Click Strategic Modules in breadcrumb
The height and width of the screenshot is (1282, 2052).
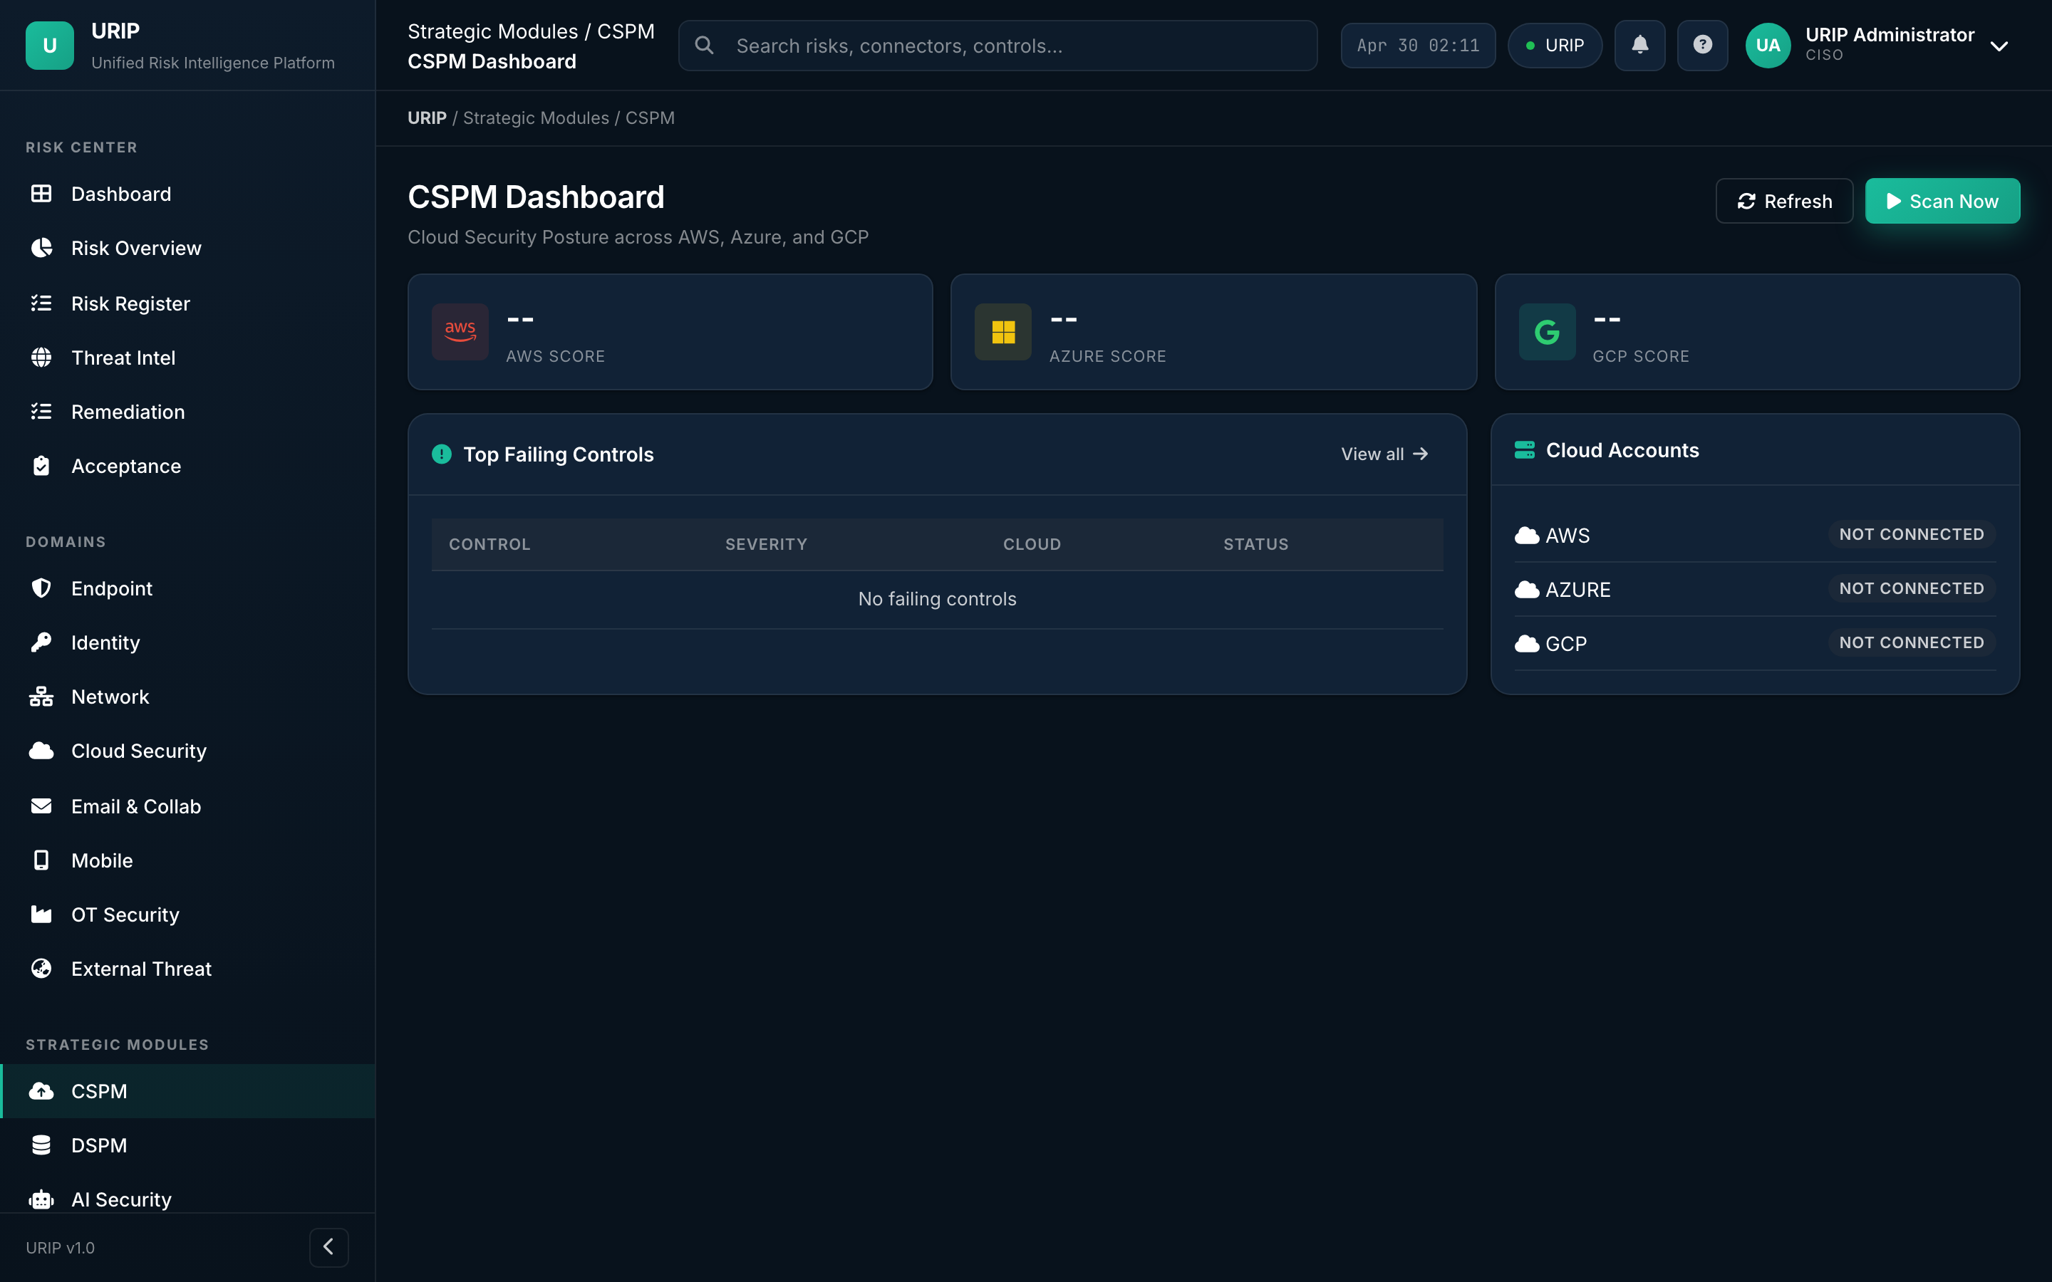(536, 118)
